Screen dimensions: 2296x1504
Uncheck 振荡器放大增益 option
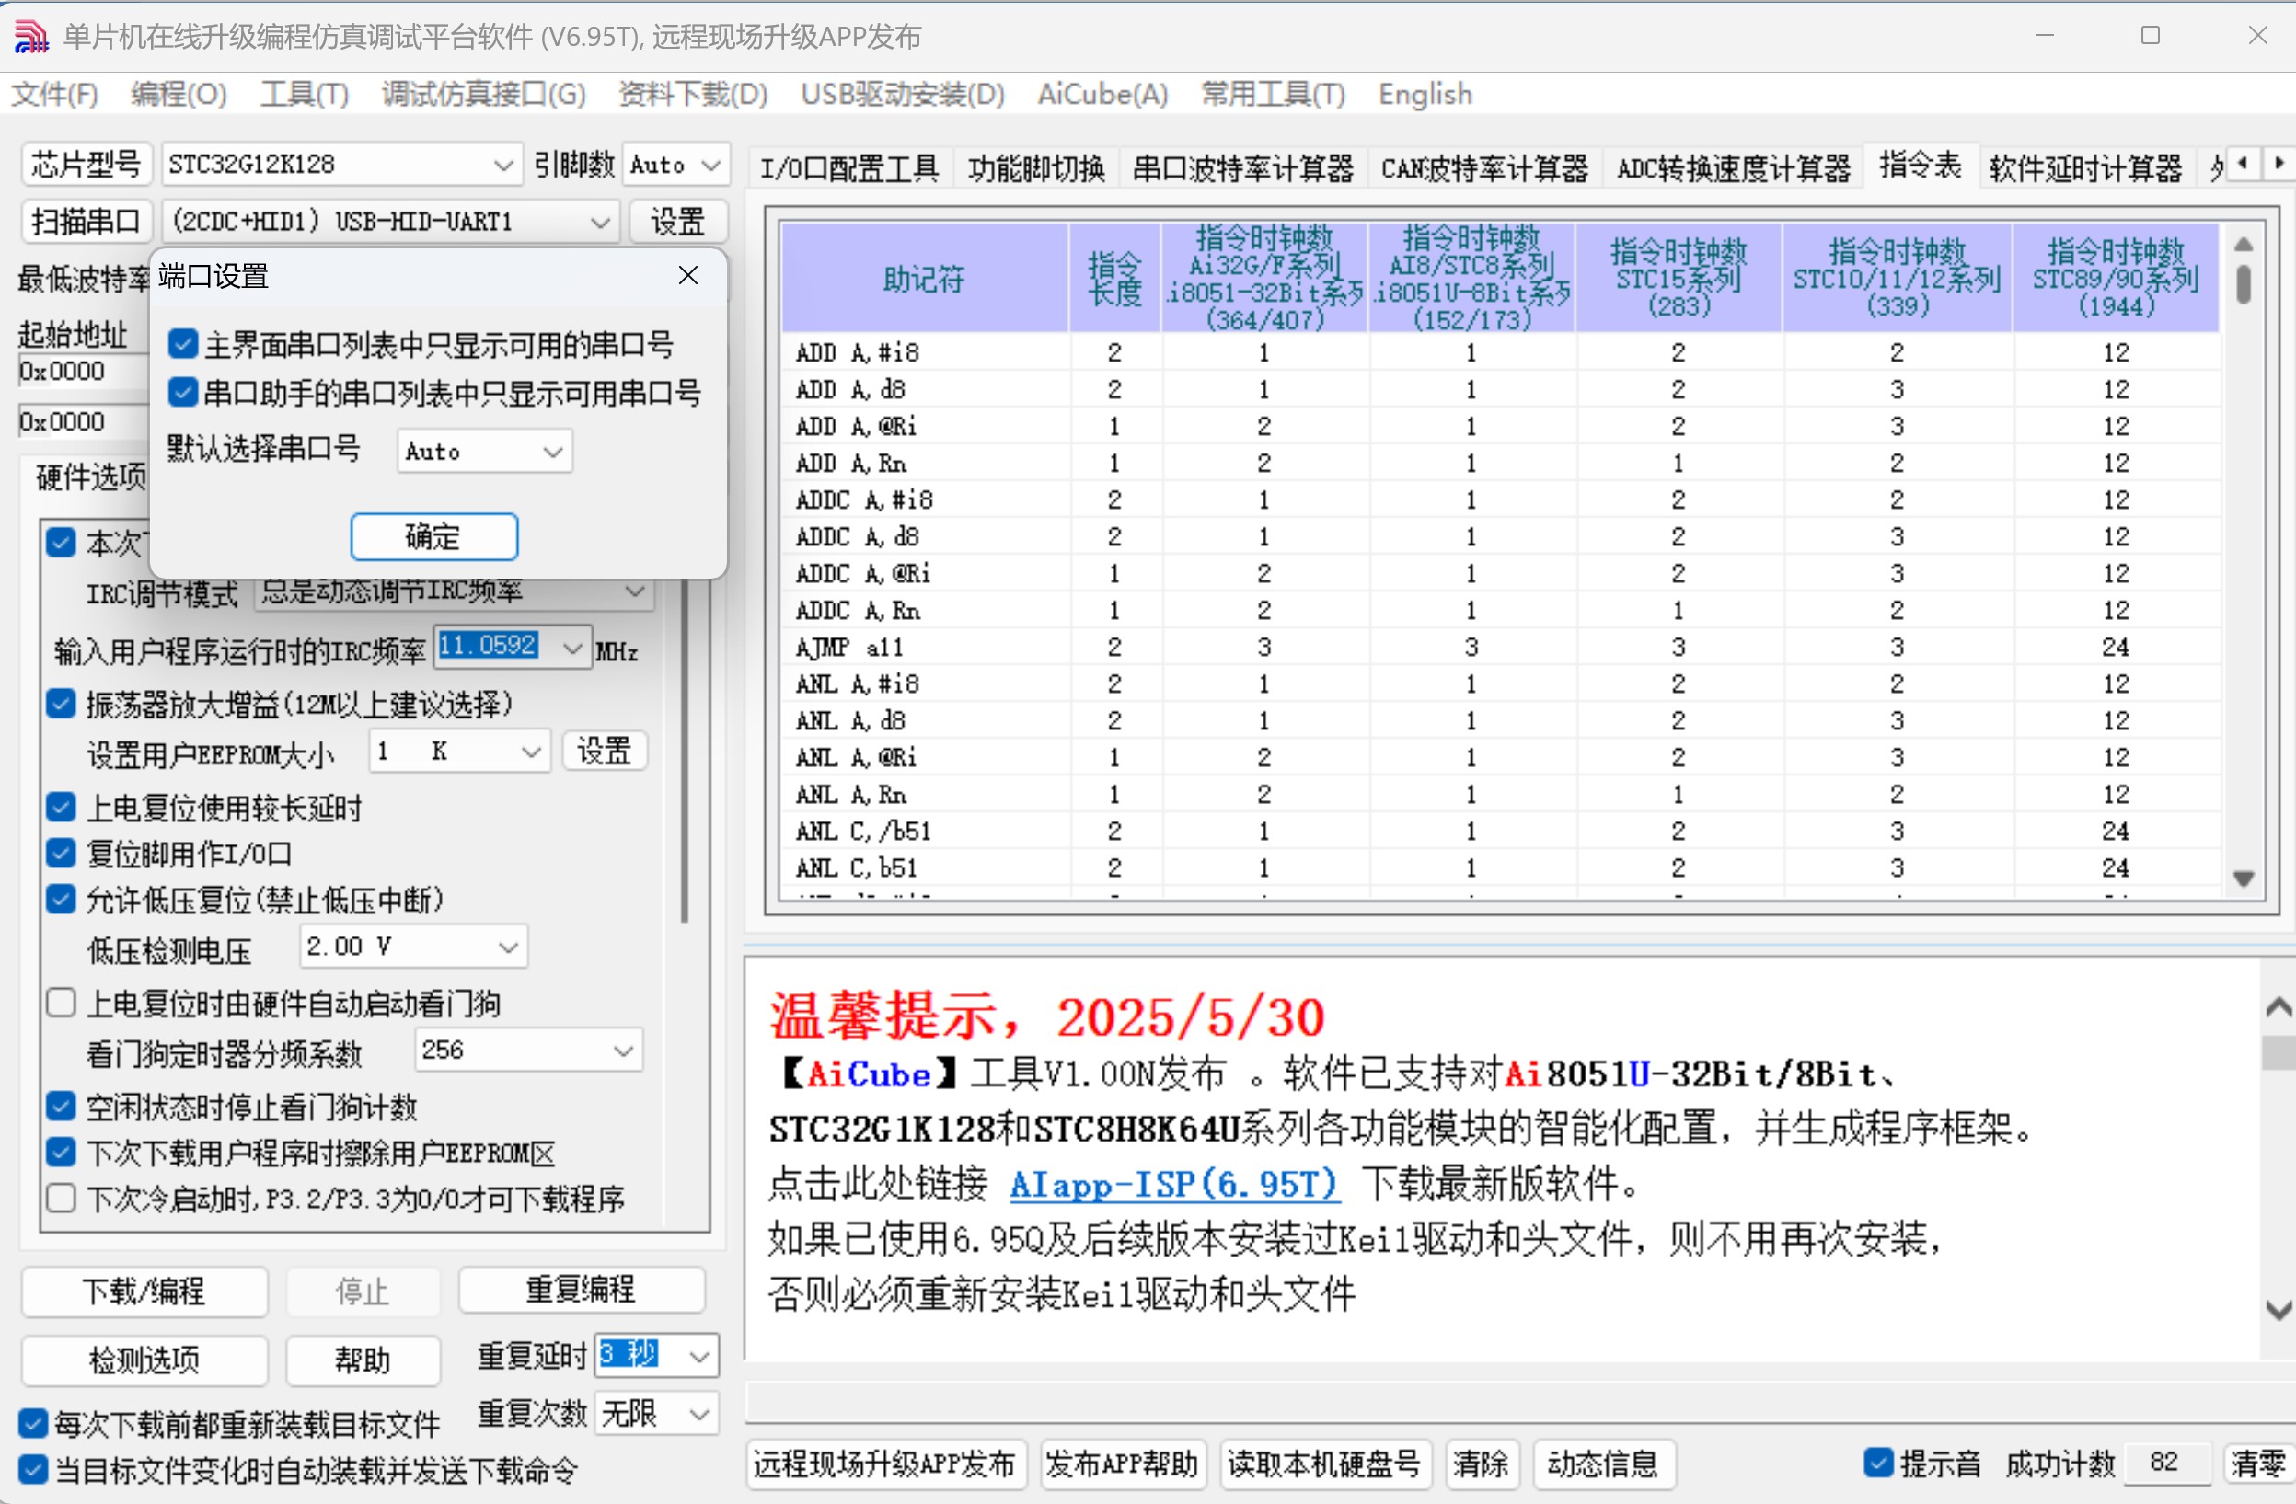(x=61, y=703)
